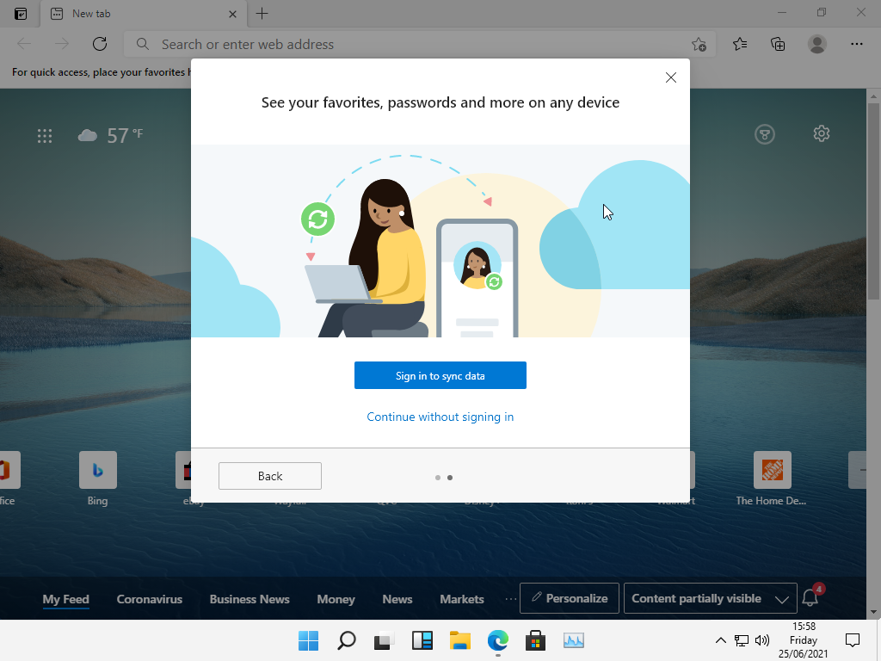The height and width of the screenshot is (661, 881).
Task: Open the tab actions menu icon
Action: click(21, 14)
